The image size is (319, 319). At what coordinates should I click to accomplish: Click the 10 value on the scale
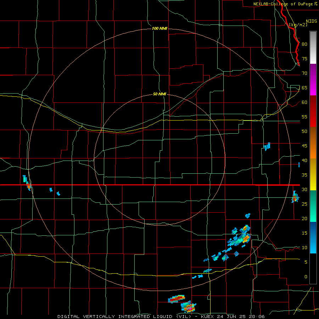tap(304, 248)
